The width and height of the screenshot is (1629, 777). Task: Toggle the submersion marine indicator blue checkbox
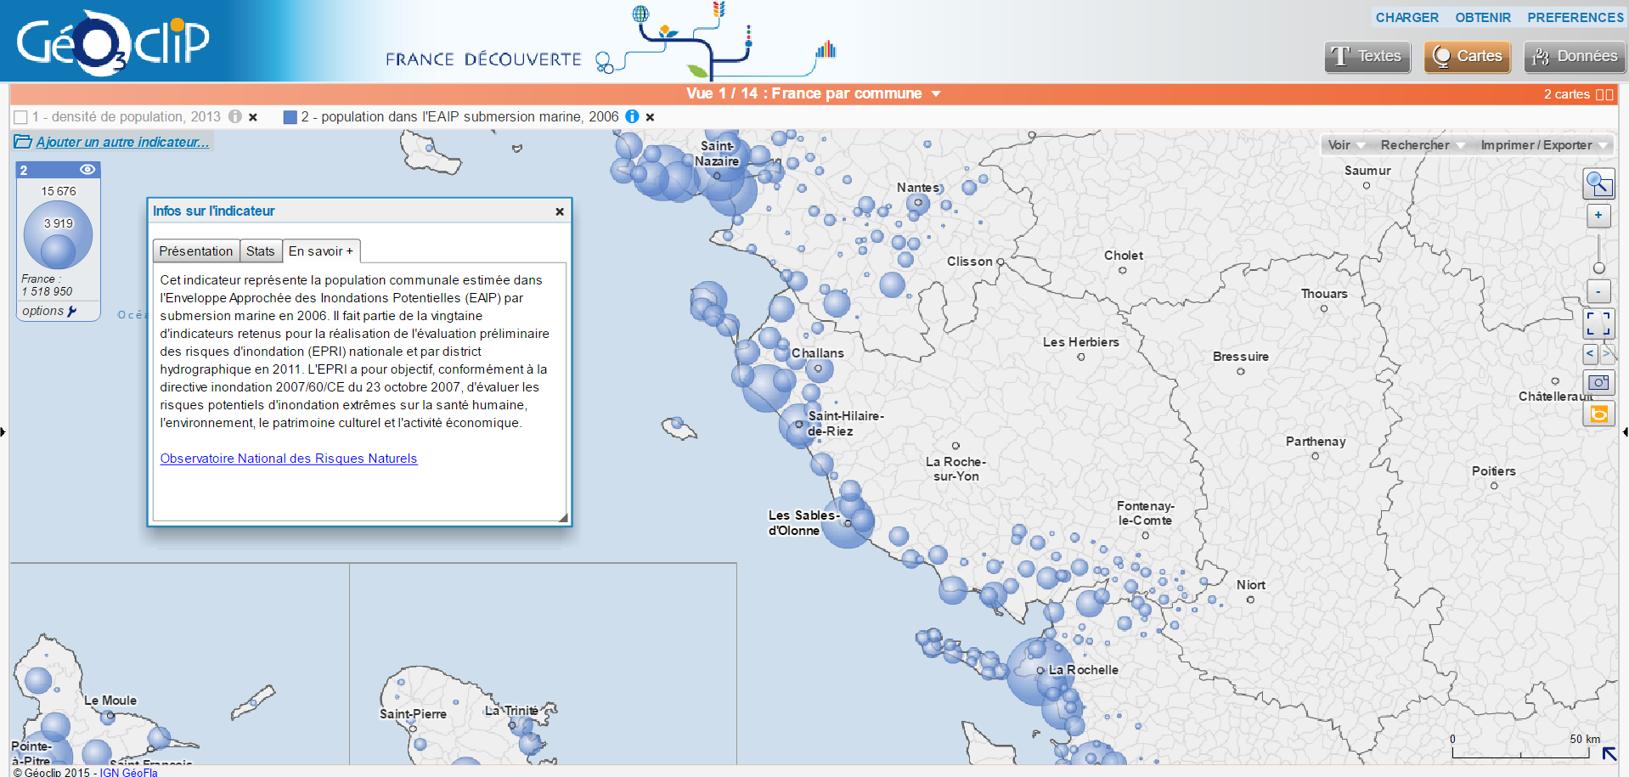point(290,117)
